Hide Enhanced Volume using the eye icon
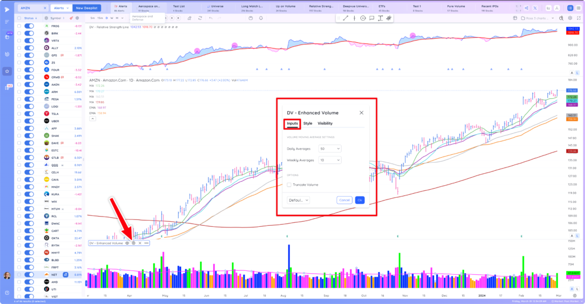 pos(127,243)
